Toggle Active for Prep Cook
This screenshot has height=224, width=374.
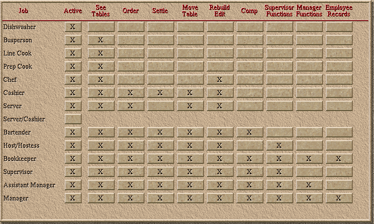(73, 66)
